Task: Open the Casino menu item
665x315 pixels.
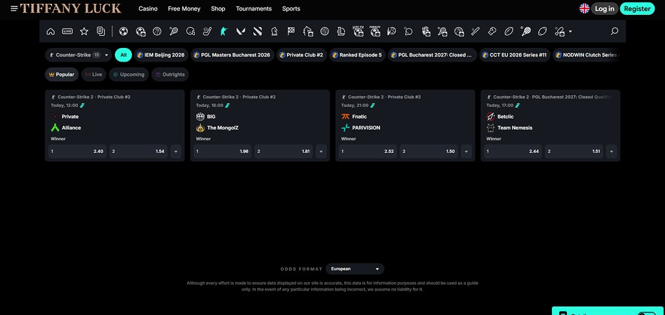Action: 148,8
